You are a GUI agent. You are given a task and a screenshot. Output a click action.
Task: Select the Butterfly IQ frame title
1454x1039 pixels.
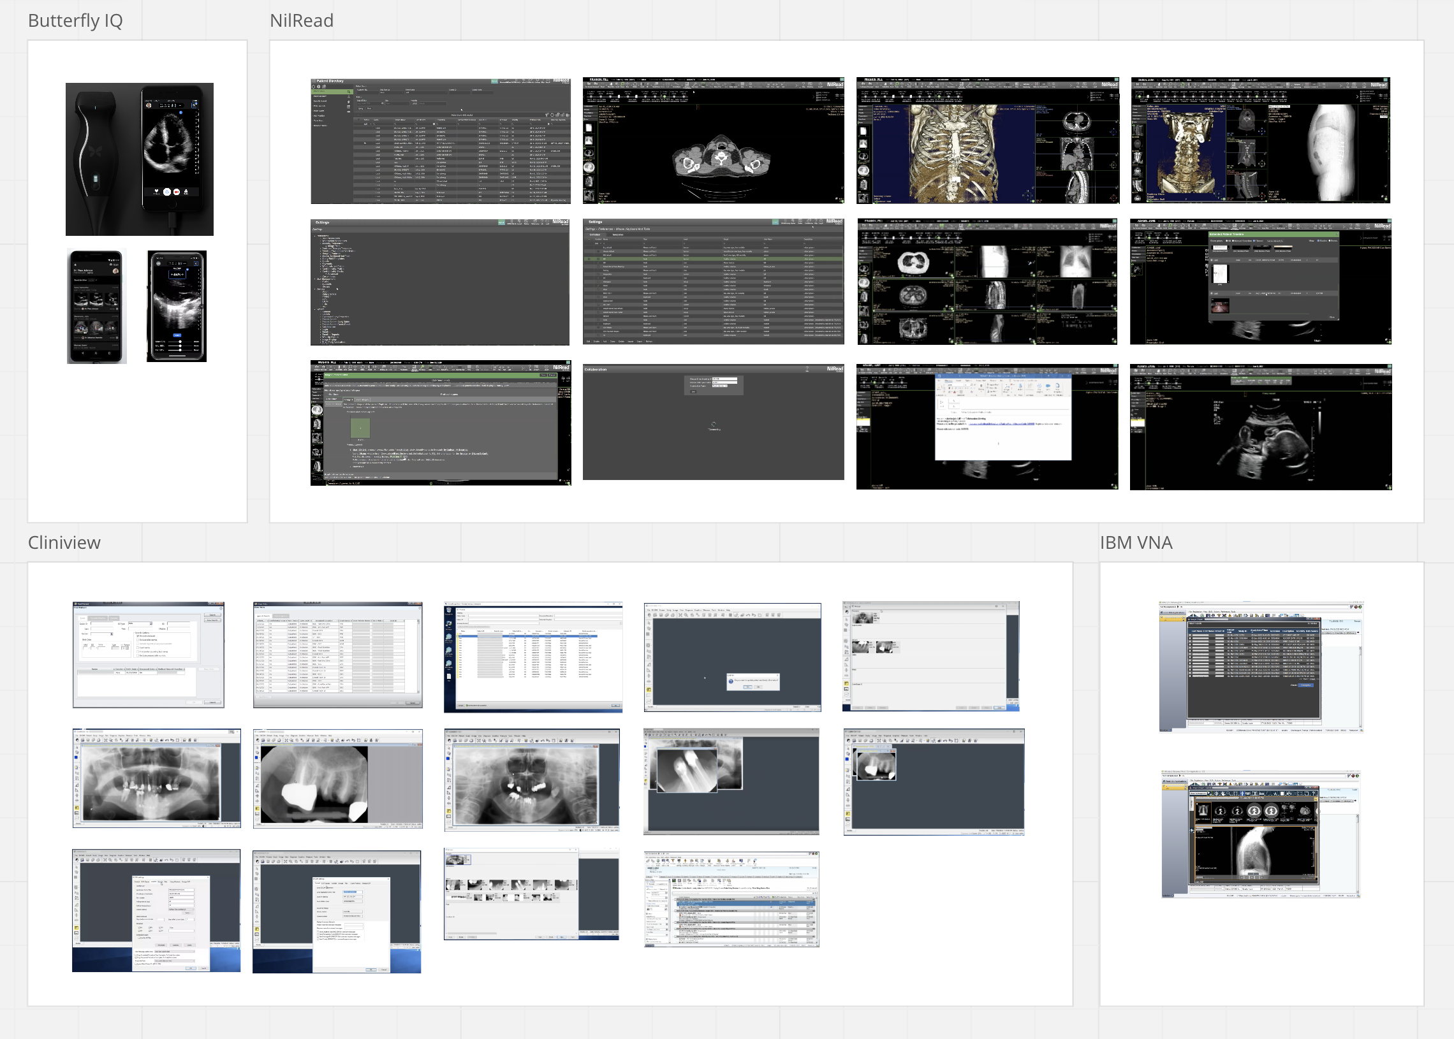pos(75,20)
